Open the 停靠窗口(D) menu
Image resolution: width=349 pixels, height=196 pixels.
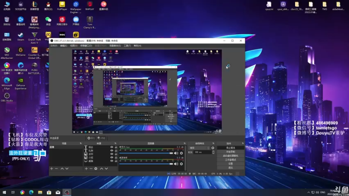[x=86, y=46]
